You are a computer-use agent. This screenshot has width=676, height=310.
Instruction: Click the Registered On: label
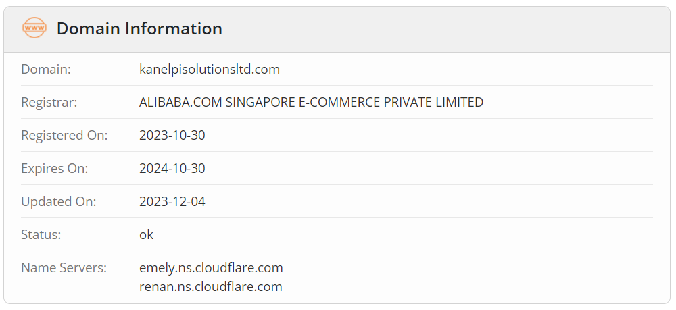coord(64,135)
